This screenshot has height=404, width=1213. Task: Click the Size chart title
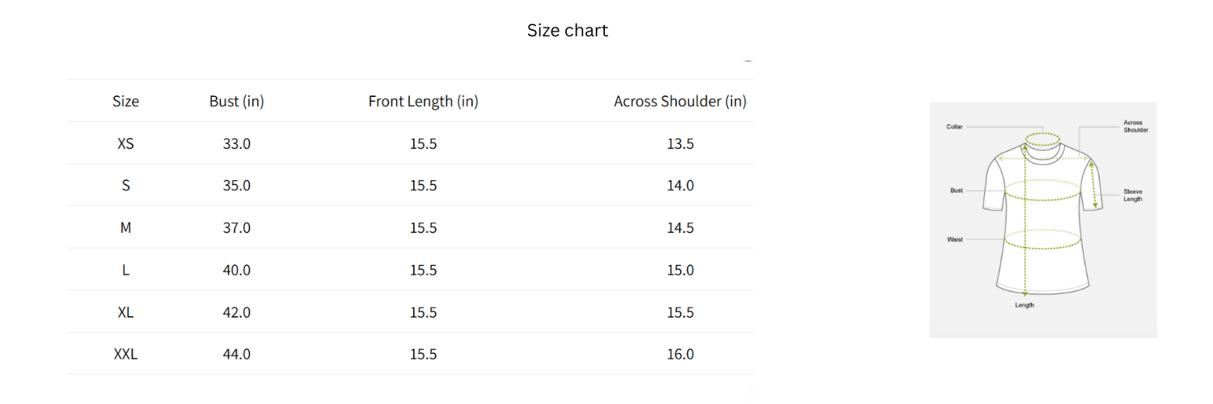(567, 31)
